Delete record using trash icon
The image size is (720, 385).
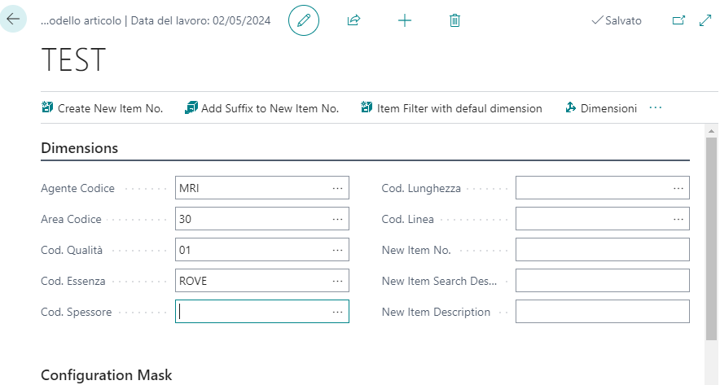tap(454, 20)
